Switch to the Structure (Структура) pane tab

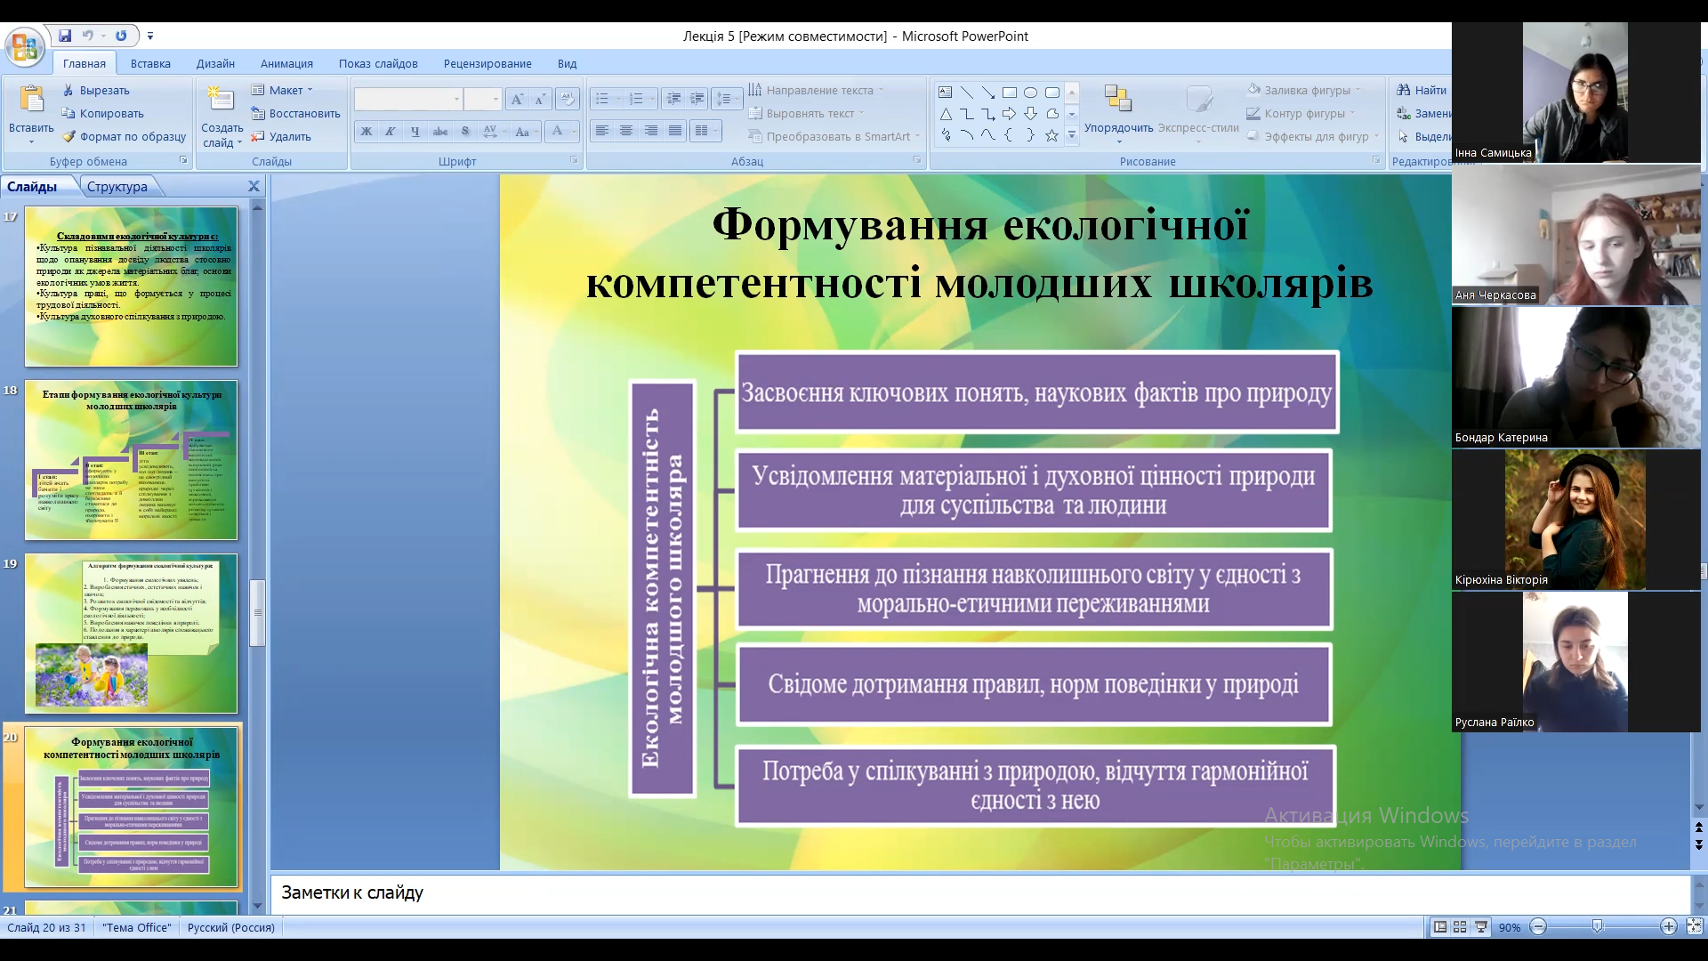117,187
